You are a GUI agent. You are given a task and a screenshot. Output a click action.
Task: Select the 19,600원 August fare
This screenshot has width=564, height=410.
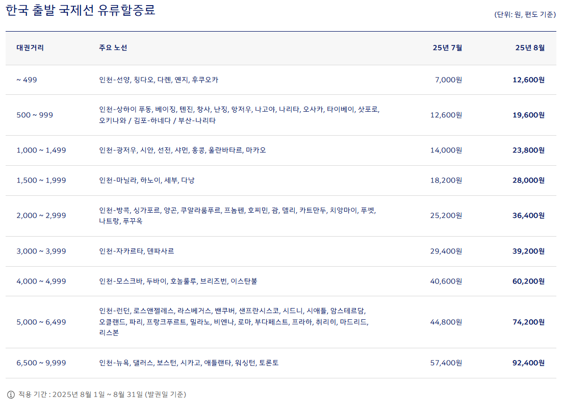pyautogui.click(x=528, y=115)
